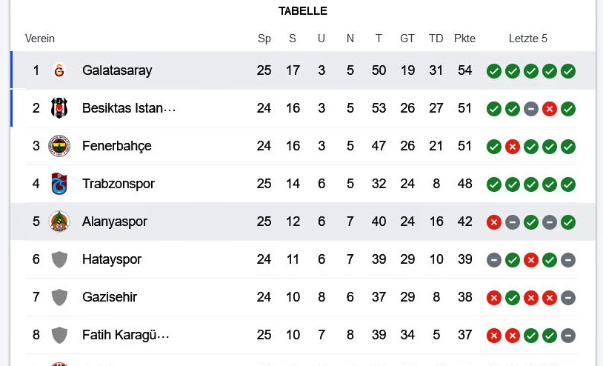This screenshot has height=366, width=603.
Task: Click the Alanyaspor club crest
Action: click(59, 222)
